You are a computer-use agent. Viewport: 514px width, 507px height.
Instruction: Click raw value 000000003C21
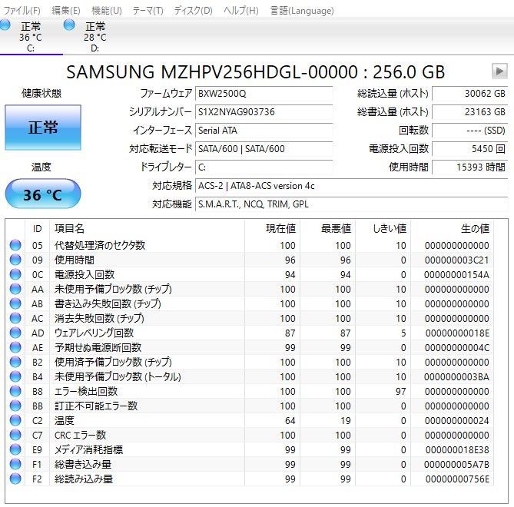coord(456,260)
